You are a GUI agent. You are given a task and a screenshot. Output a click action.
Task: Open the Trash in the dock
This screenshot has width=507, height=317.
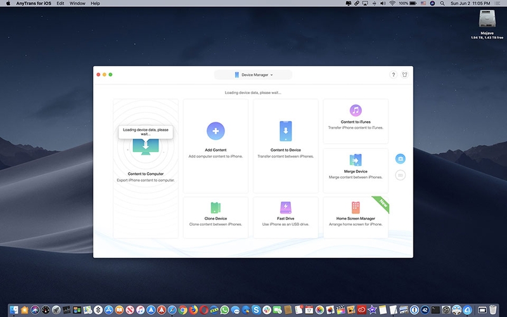[493, 310]
